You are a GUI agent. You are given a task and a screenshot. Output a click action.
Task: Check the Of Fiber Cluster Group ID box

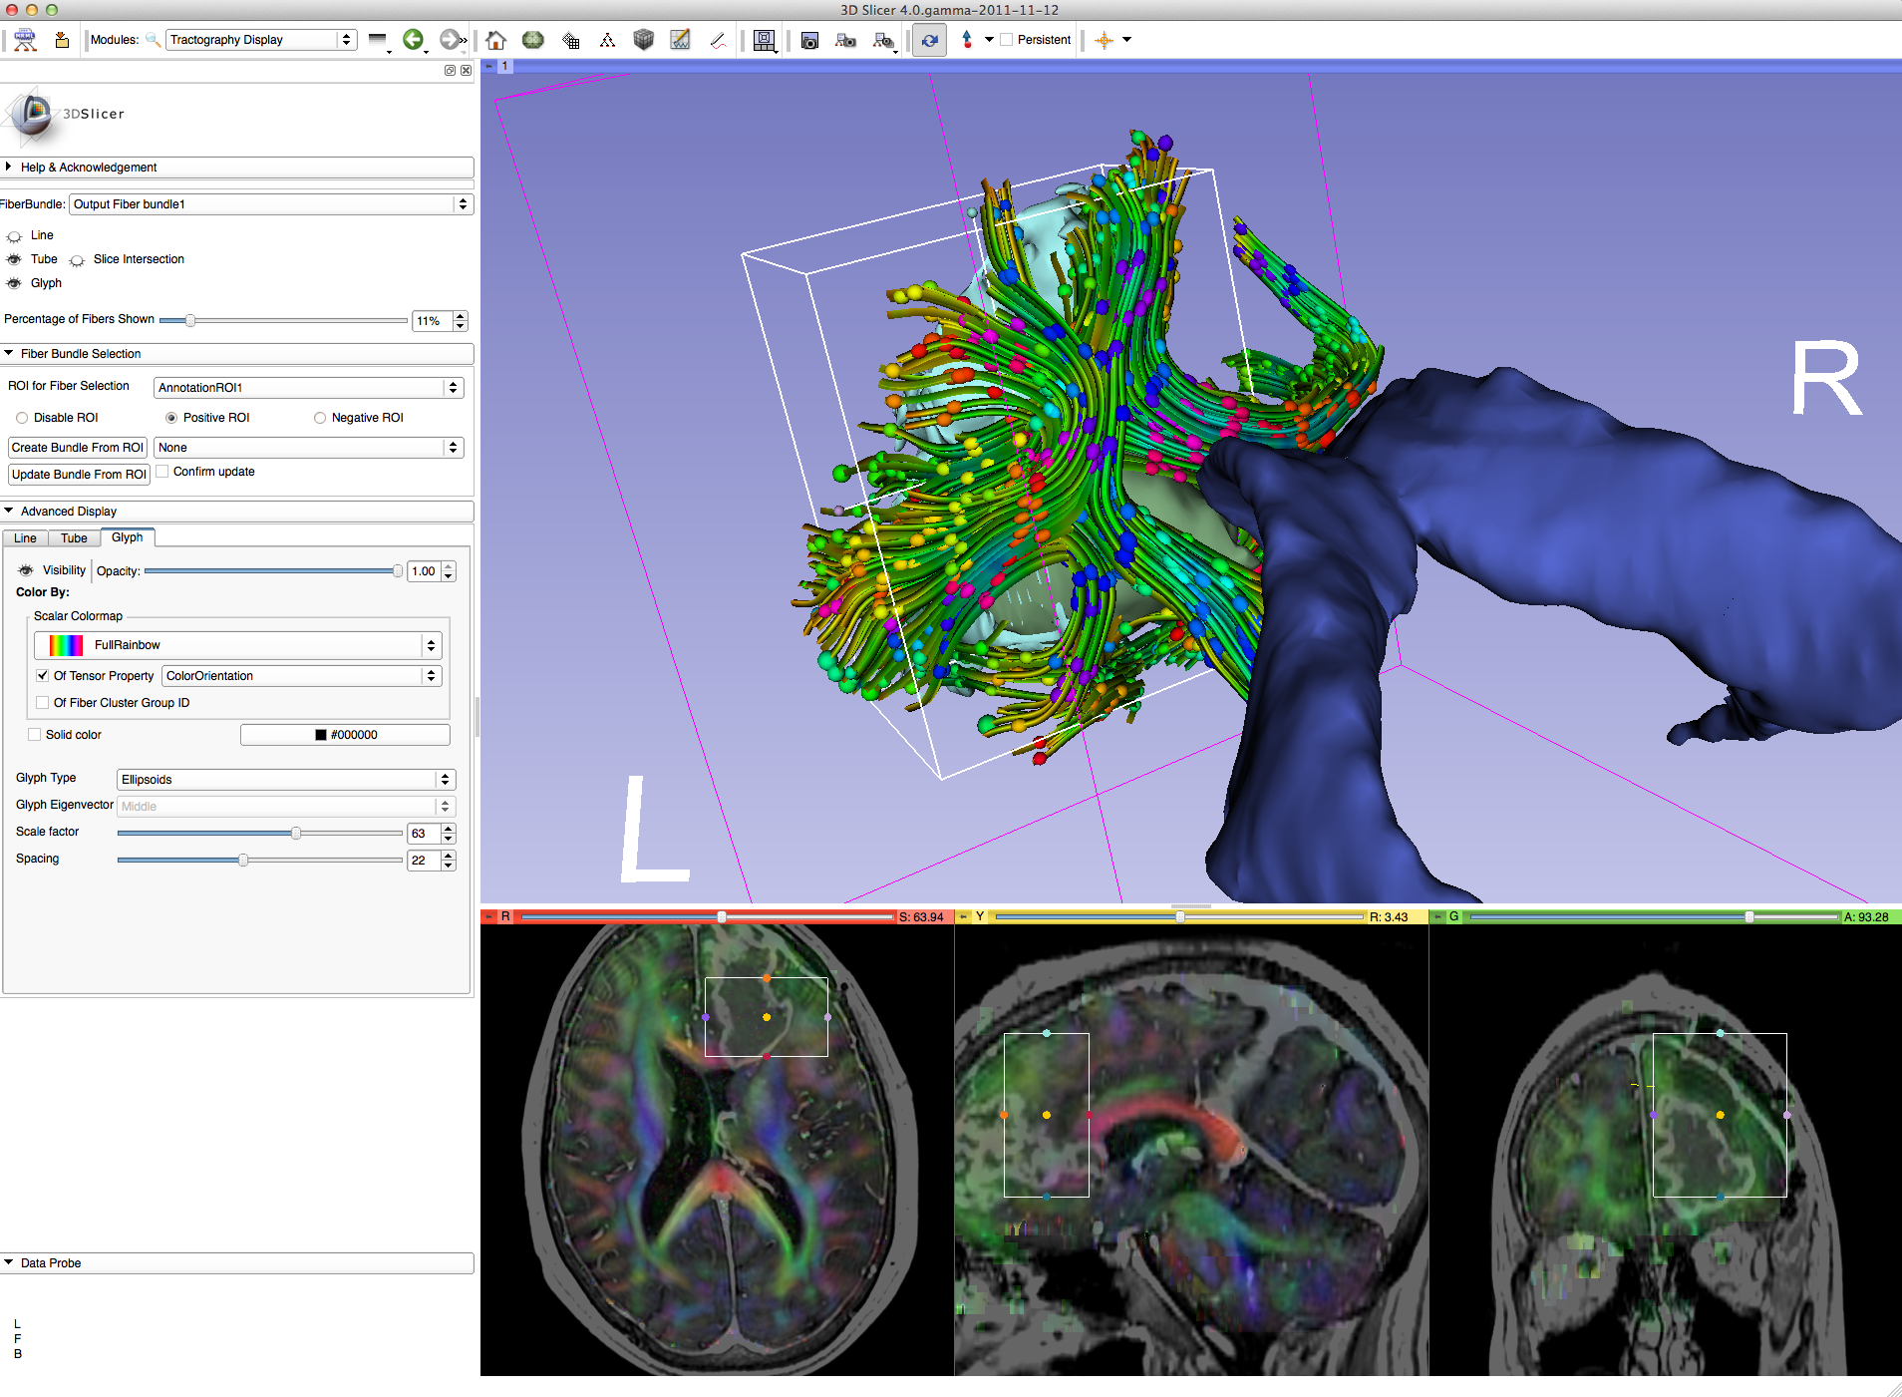coord(43,703)
